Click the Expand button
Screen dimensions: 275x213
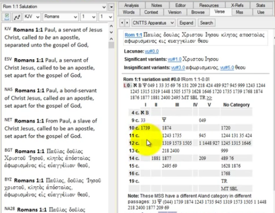pyautogui.click(x=186, y=23)
